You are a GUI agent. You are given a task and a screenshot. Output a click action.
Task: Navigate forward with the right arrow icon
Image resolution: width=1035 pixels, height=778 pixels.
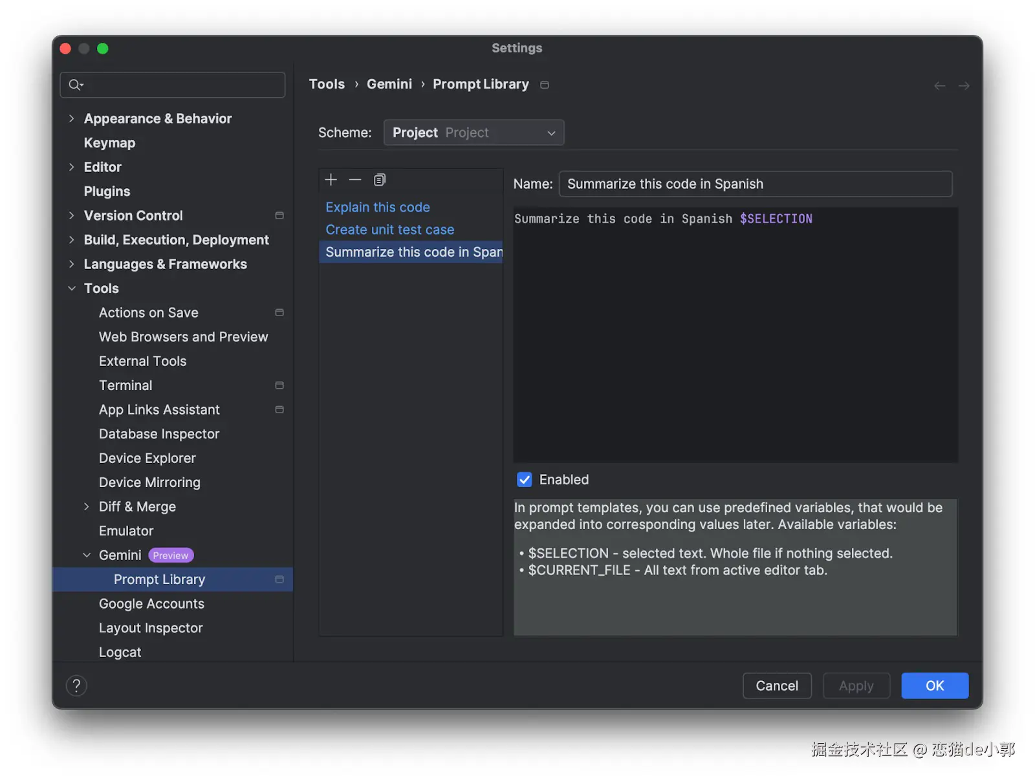click(964, 85)
